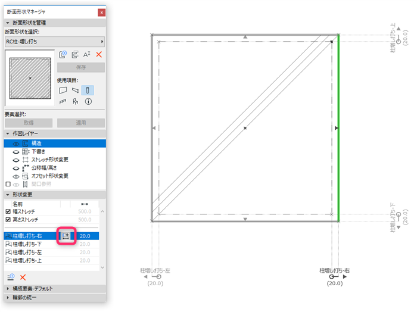Toggle visibility of the ストレッチ形状変更 layer

[16, 160]
